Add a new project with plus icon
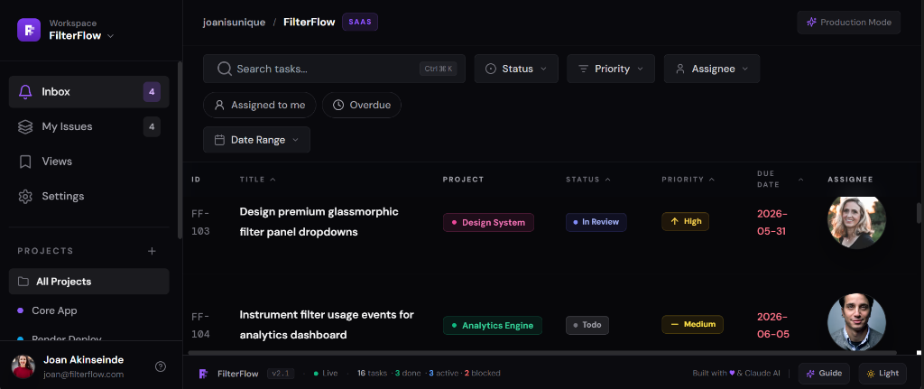 pos(152,251)
